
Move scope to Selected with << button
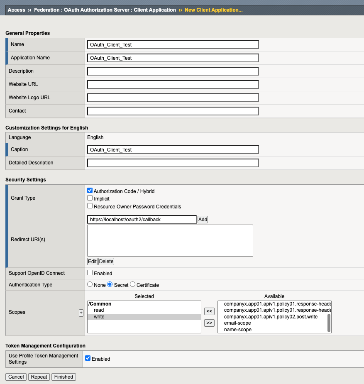point(210,311)
